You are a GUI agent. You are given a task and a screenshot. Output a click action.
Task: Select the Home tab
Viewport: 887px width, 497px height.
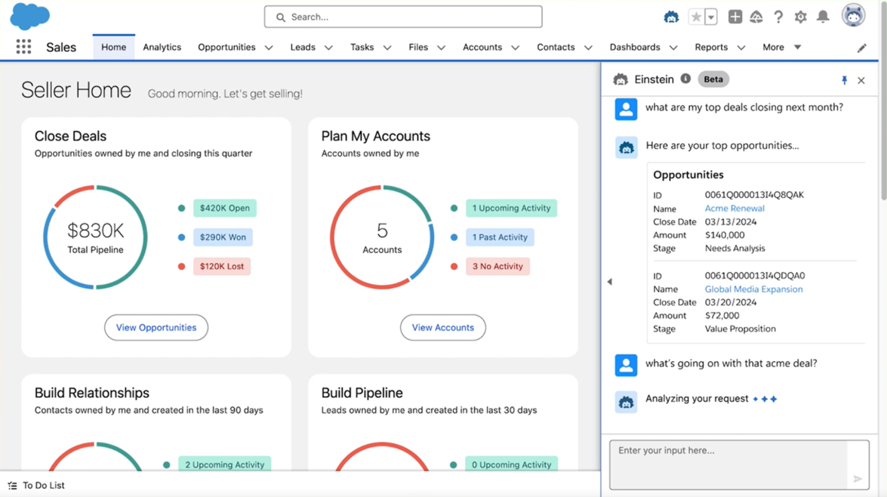coord(113,47)
